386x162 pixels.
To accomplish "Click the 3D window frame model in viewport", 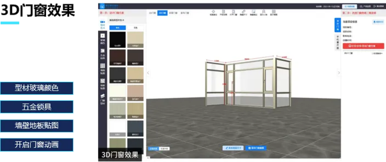I will pos(248,82).
